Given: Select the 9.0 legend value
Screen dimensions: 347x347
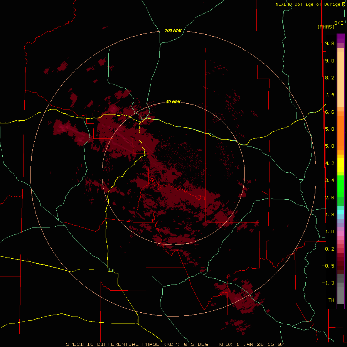Looking at the screenshot, I should (x=330, y=61).
